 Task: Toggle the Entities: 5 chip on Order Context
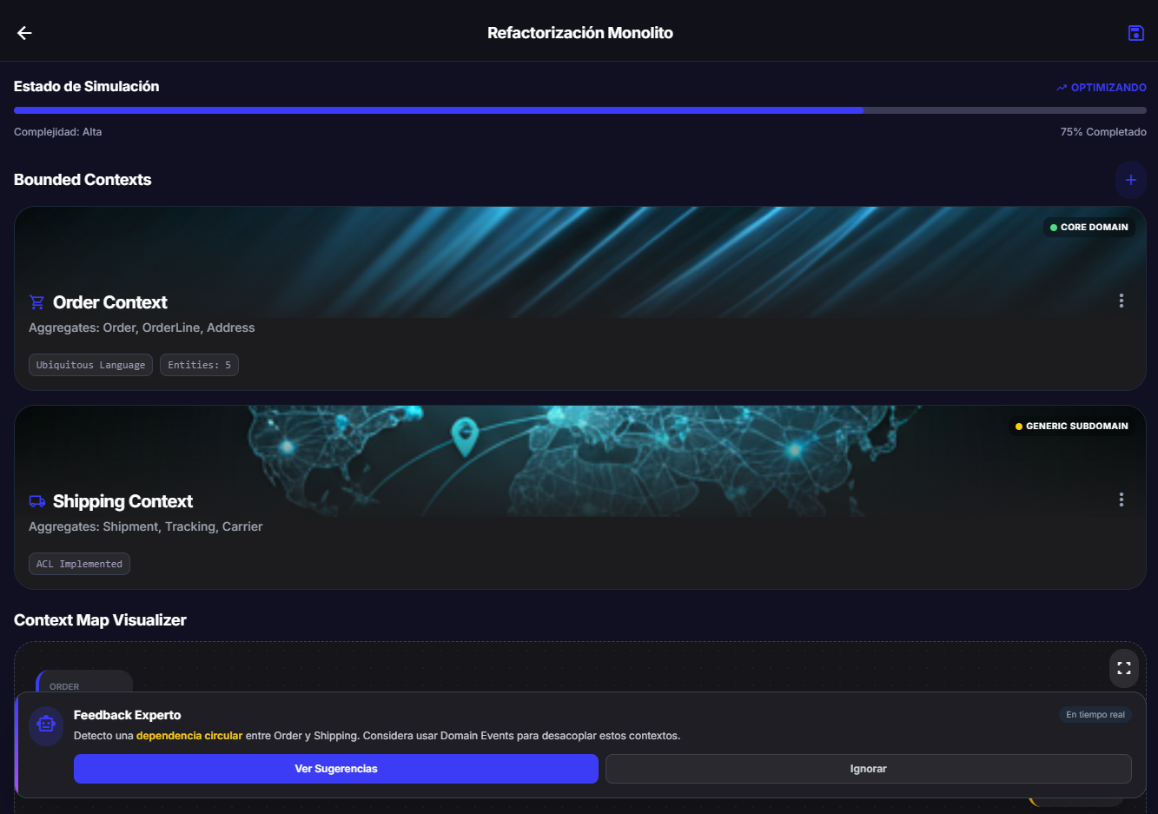click(199, 365)
